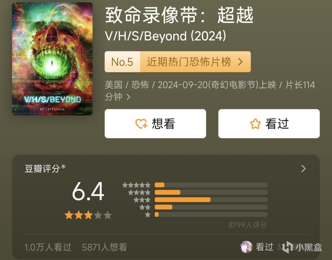Tap the 小黑盒 watermark logo
This screenshot has height=260, width=332.
pyautogui.click(x=303, y=247)
